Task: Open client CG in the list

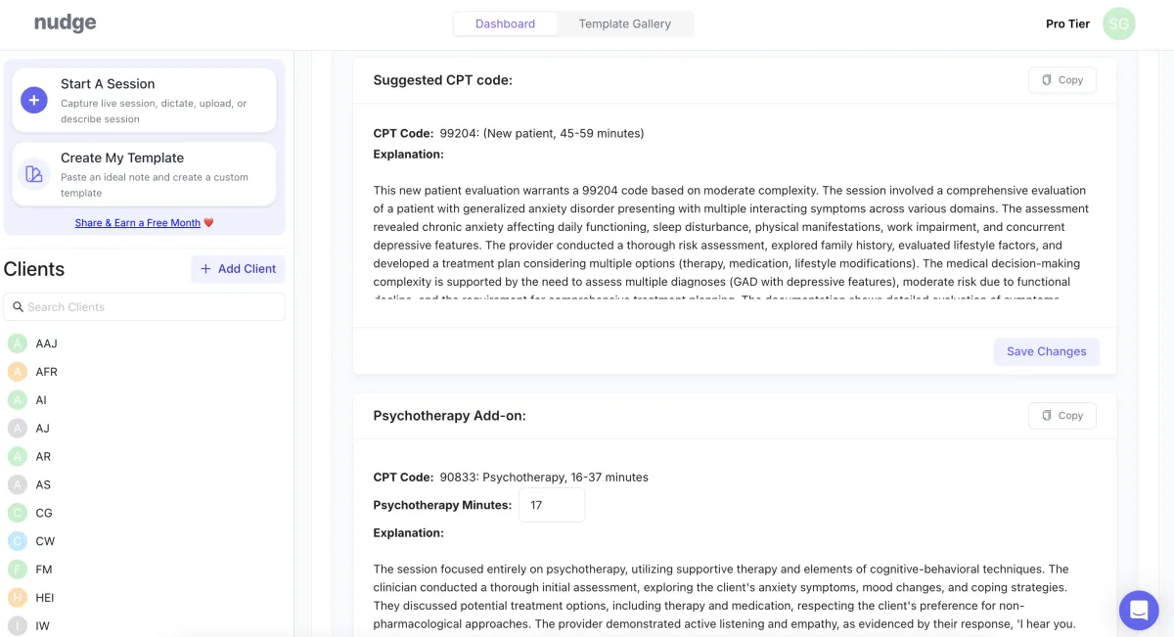Action: coord(44,513)
